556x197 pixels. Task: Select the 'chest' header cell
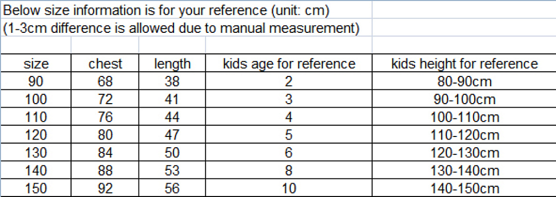click(105, 64)
